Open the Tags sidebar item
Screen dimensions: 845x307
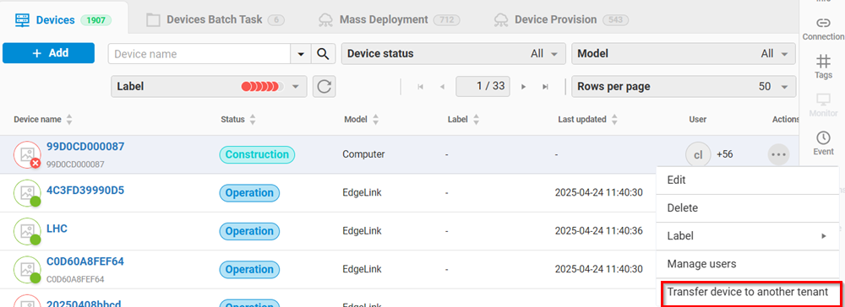823,66
